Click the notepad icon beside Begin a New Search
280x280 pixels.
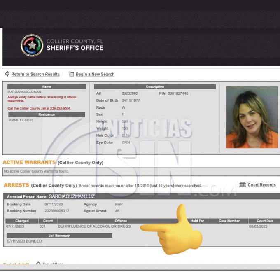tap(71, 74)
